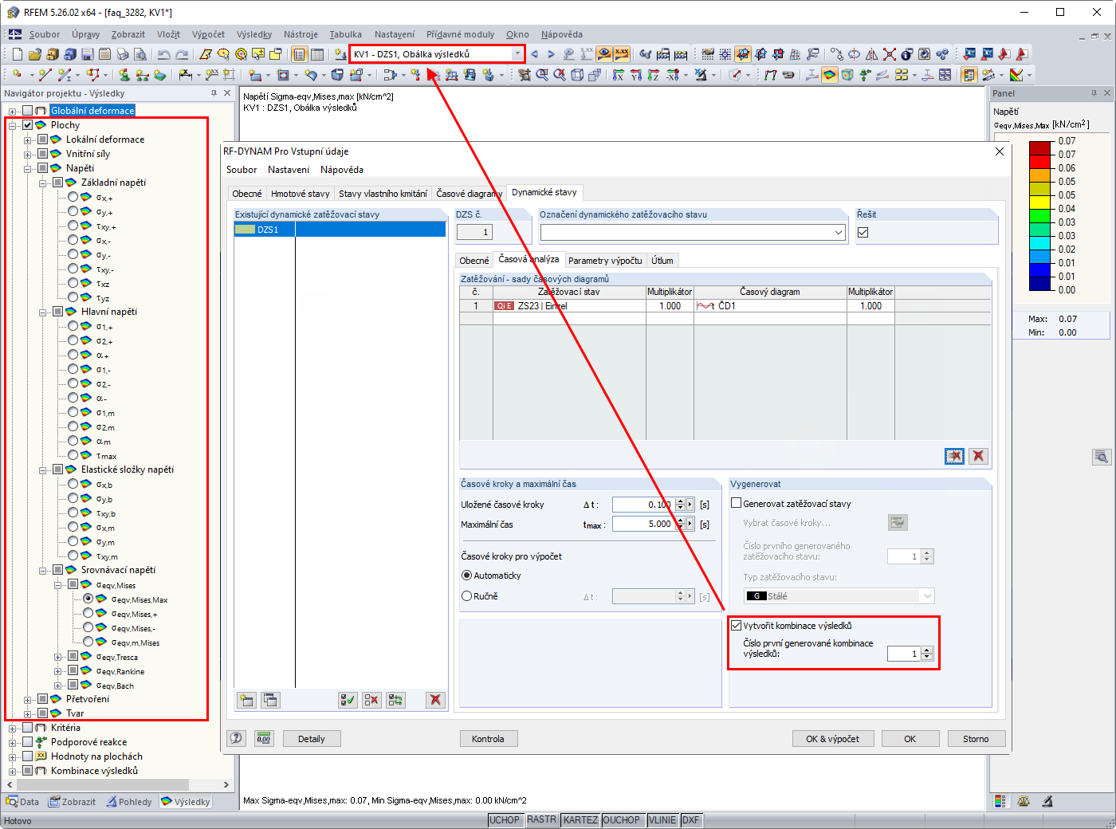
Task: Click check-all dynamic load cases icon
Action: click(348, 700)
